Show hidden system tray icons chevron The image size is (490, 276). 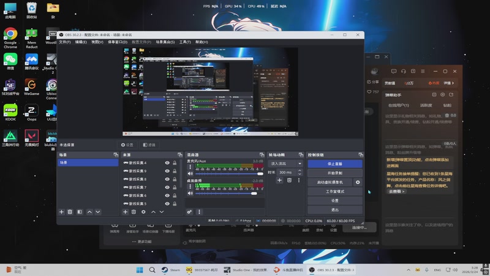pyautogui.click(x=409, y=270)
